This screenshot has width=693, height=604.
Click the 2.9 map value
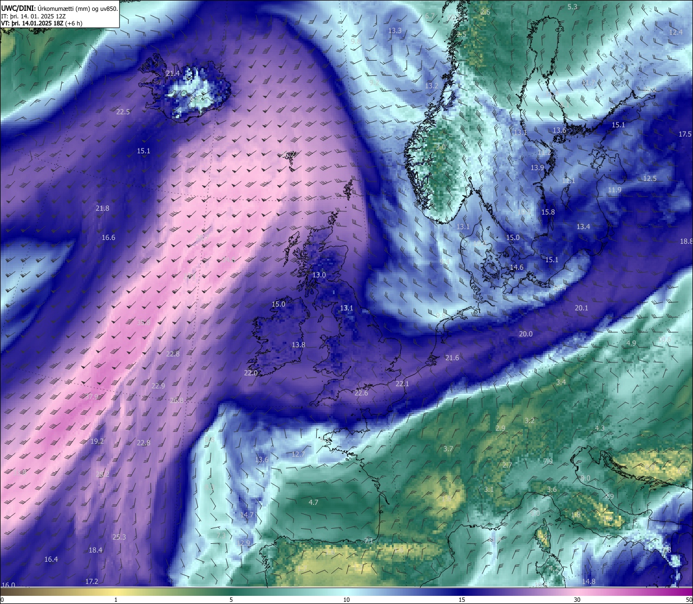pyautogui.click(x=500, y=428)
